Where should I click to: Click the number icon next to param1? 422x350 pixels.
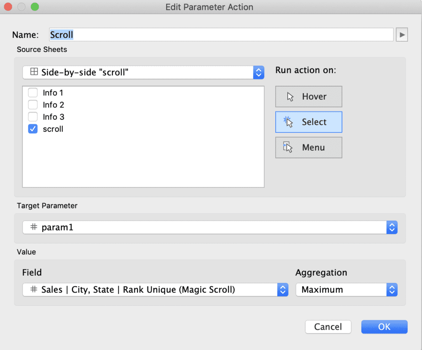point(34,227)
